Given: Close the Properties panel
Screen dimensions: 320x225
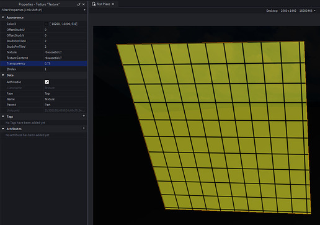Looking at the screenshot, I should coord(84,4).
